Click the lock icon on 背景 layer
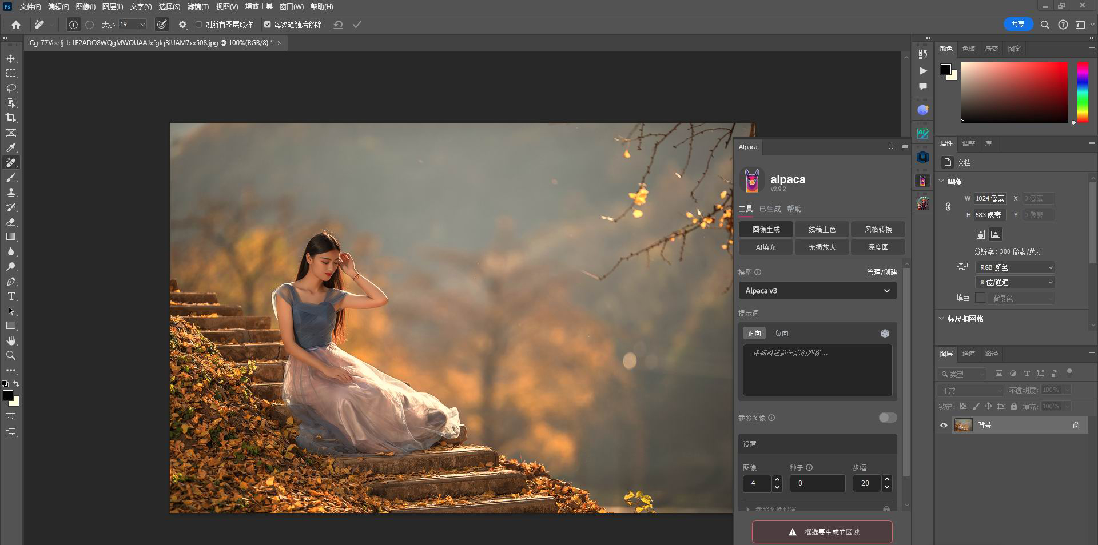Screen dimensions: 1098x545 (x=1076, y=425)
